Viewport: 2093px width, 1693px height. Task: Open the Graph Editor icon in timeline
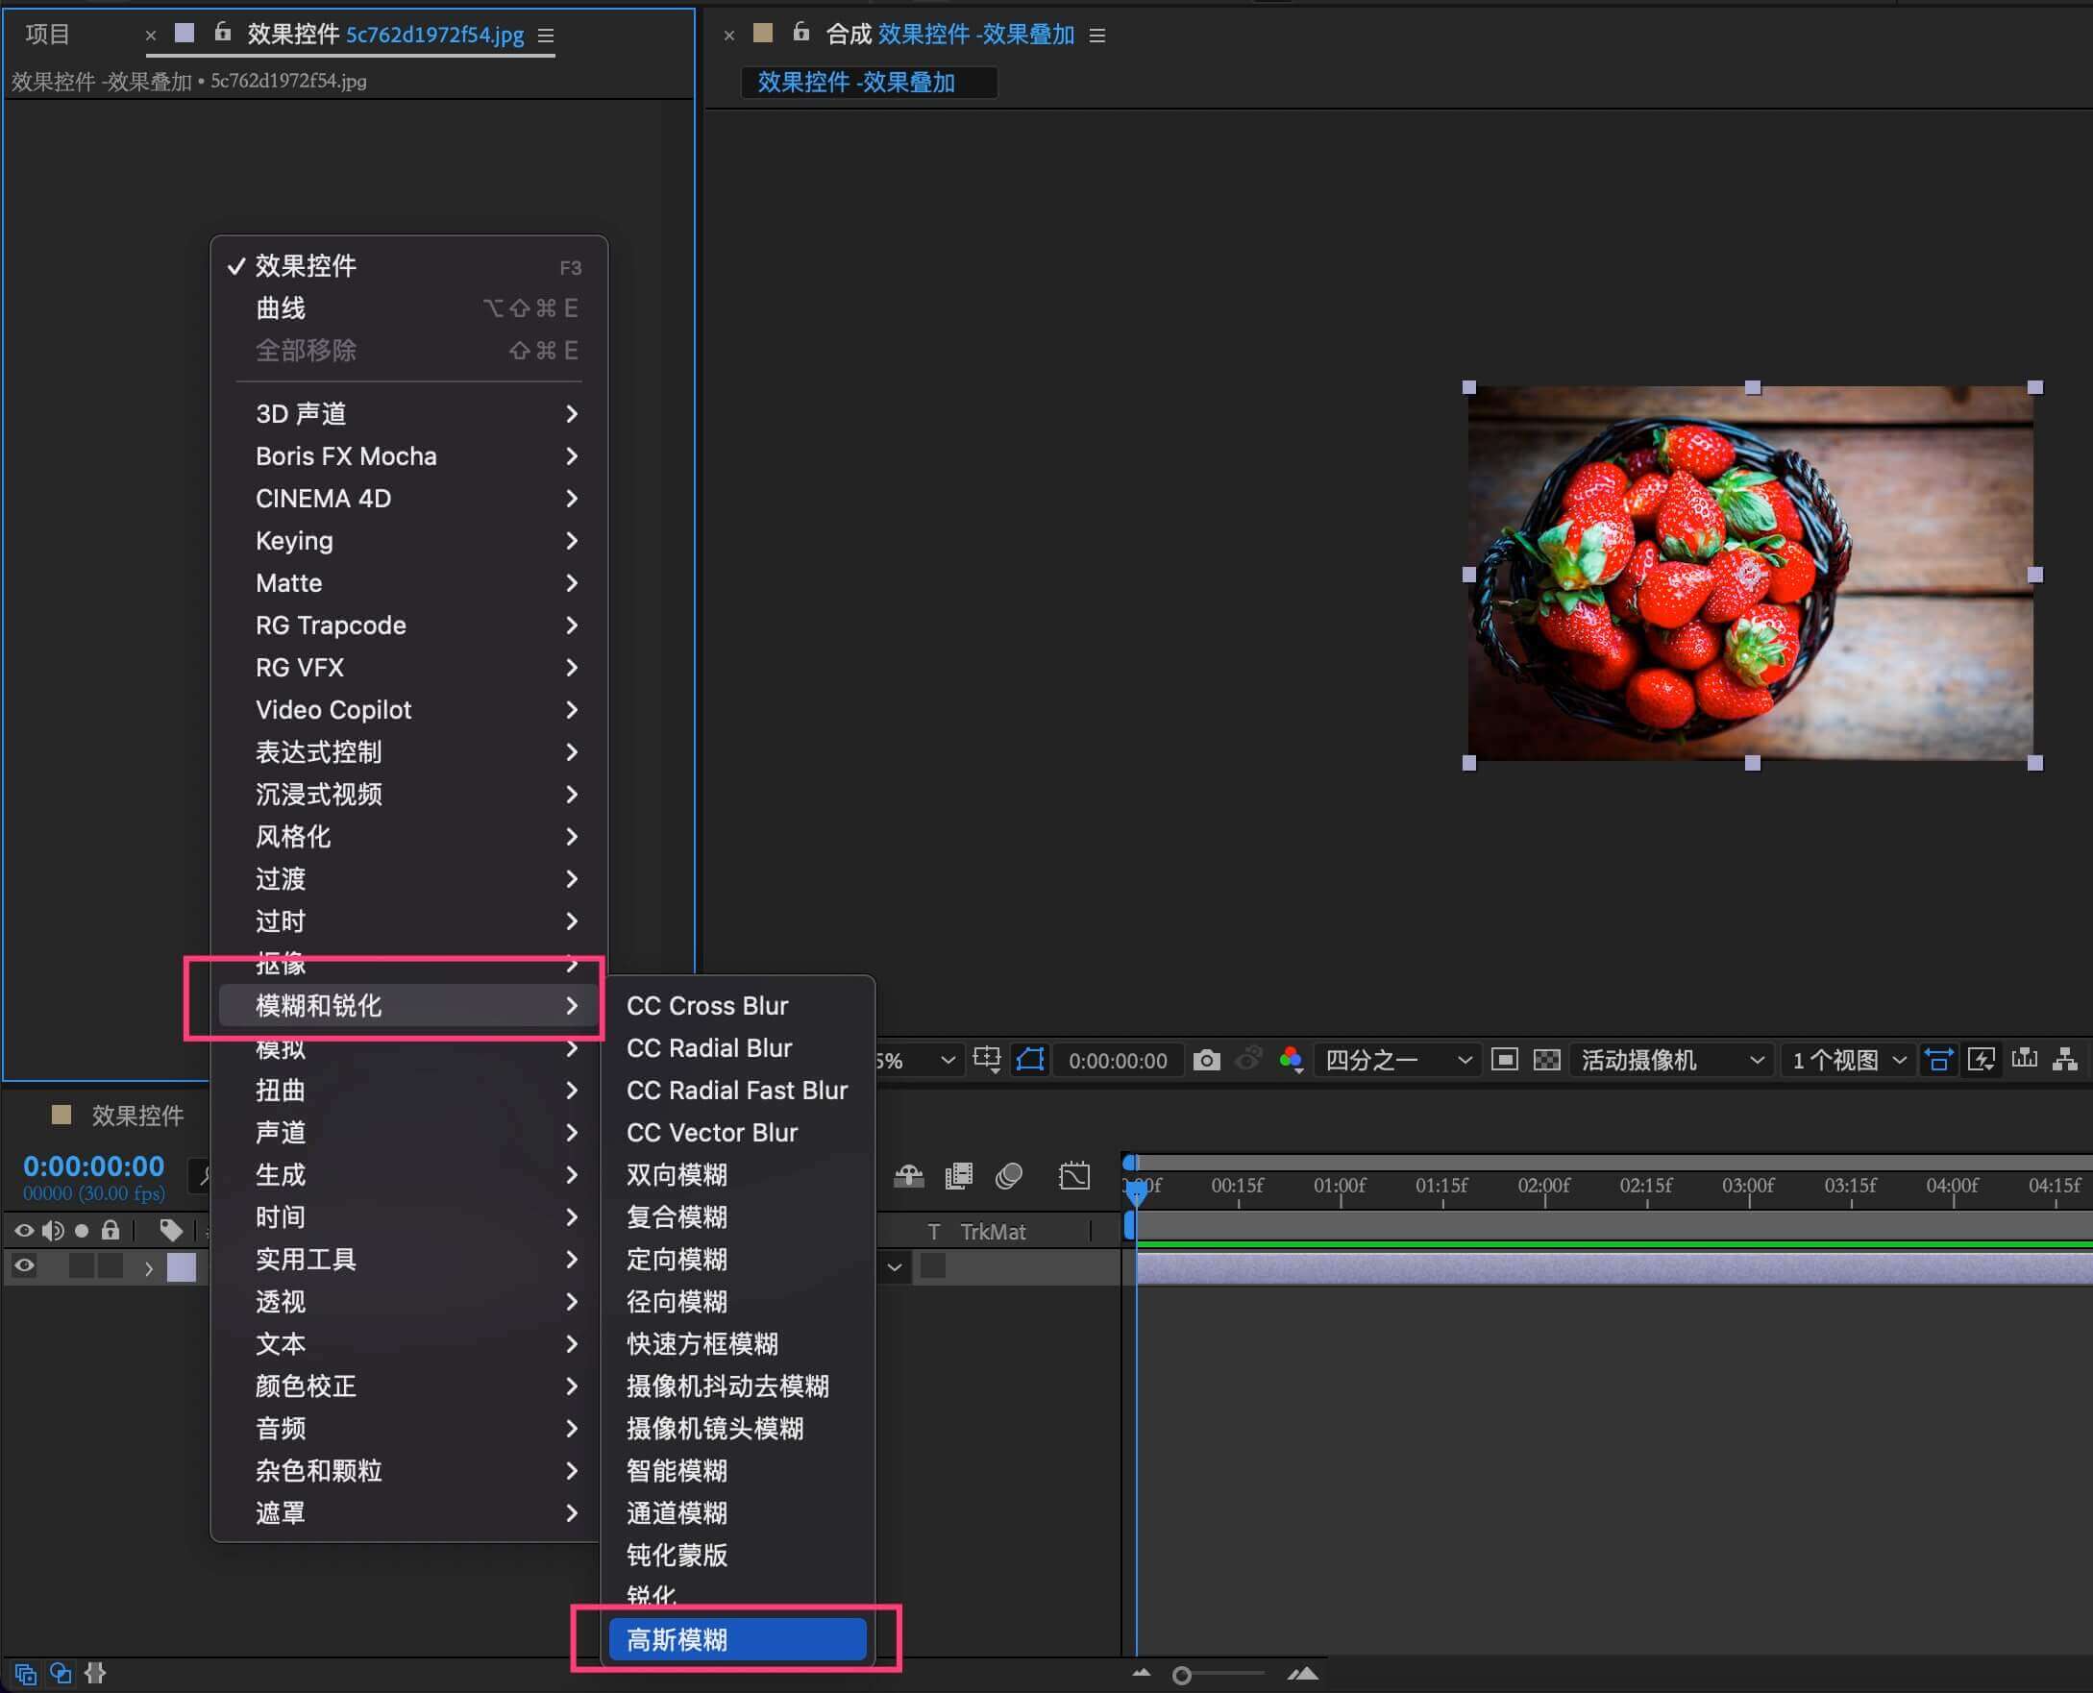[x=1073, y=1176]
